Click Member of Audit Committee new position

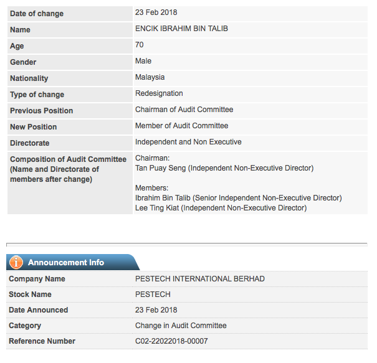point(181,126)
